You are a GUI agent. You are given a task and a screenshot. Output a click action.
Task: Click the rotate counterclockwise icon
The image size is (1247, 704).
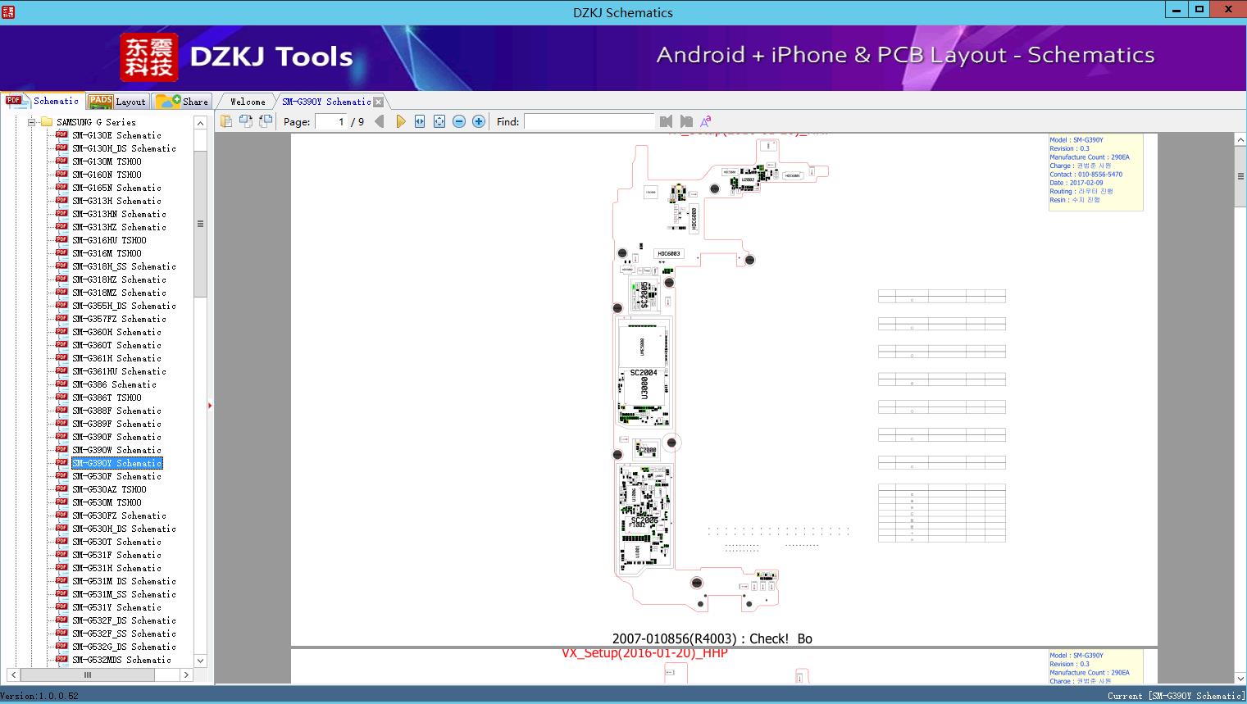point(246,121)
